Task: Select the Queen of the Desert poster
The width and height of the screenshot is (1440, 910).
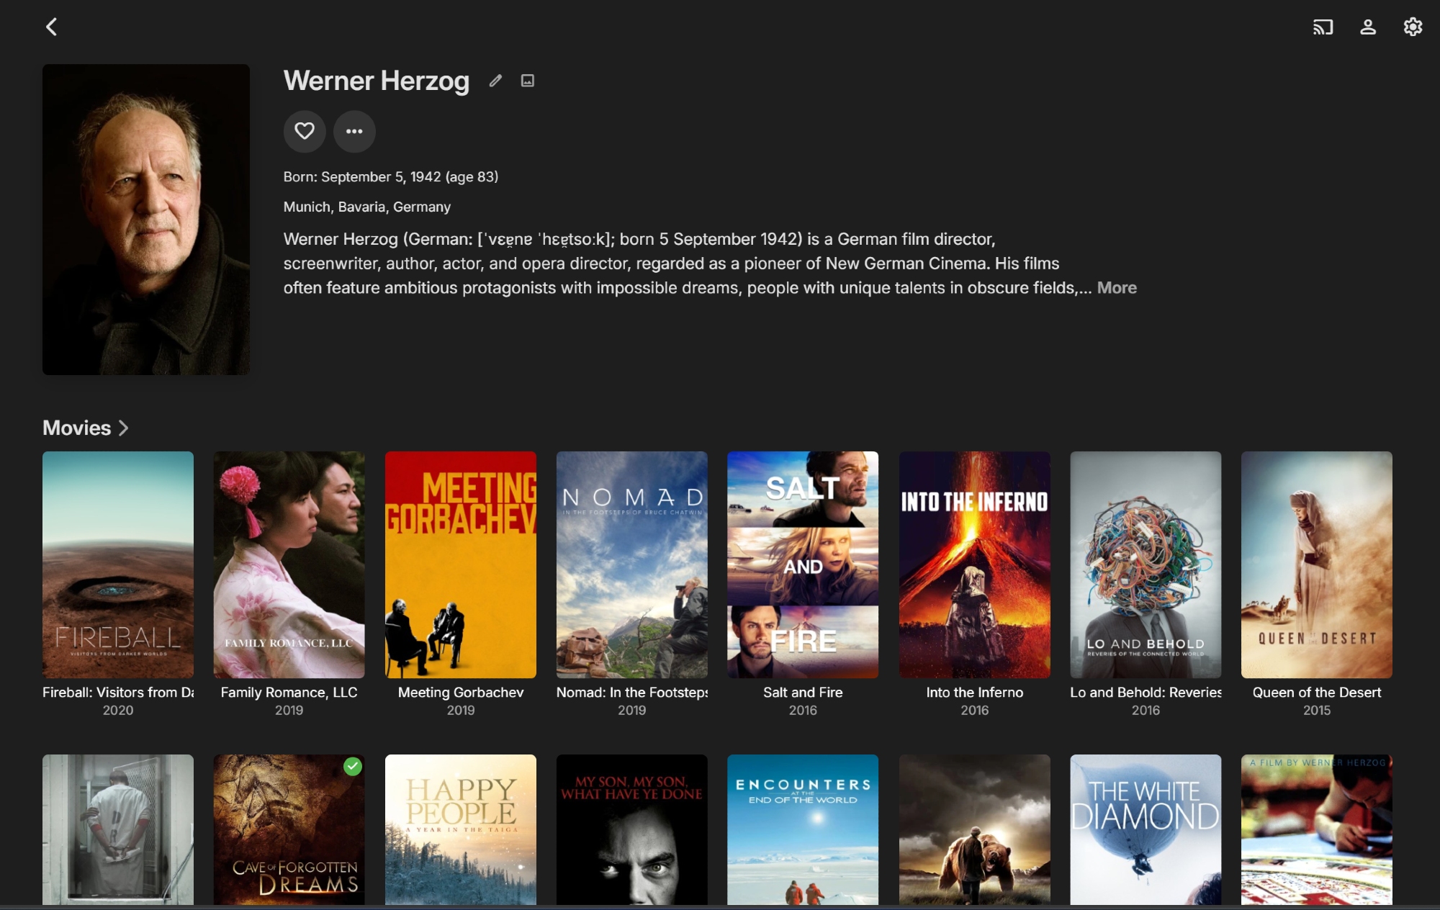Action: tap(1316, 564)
